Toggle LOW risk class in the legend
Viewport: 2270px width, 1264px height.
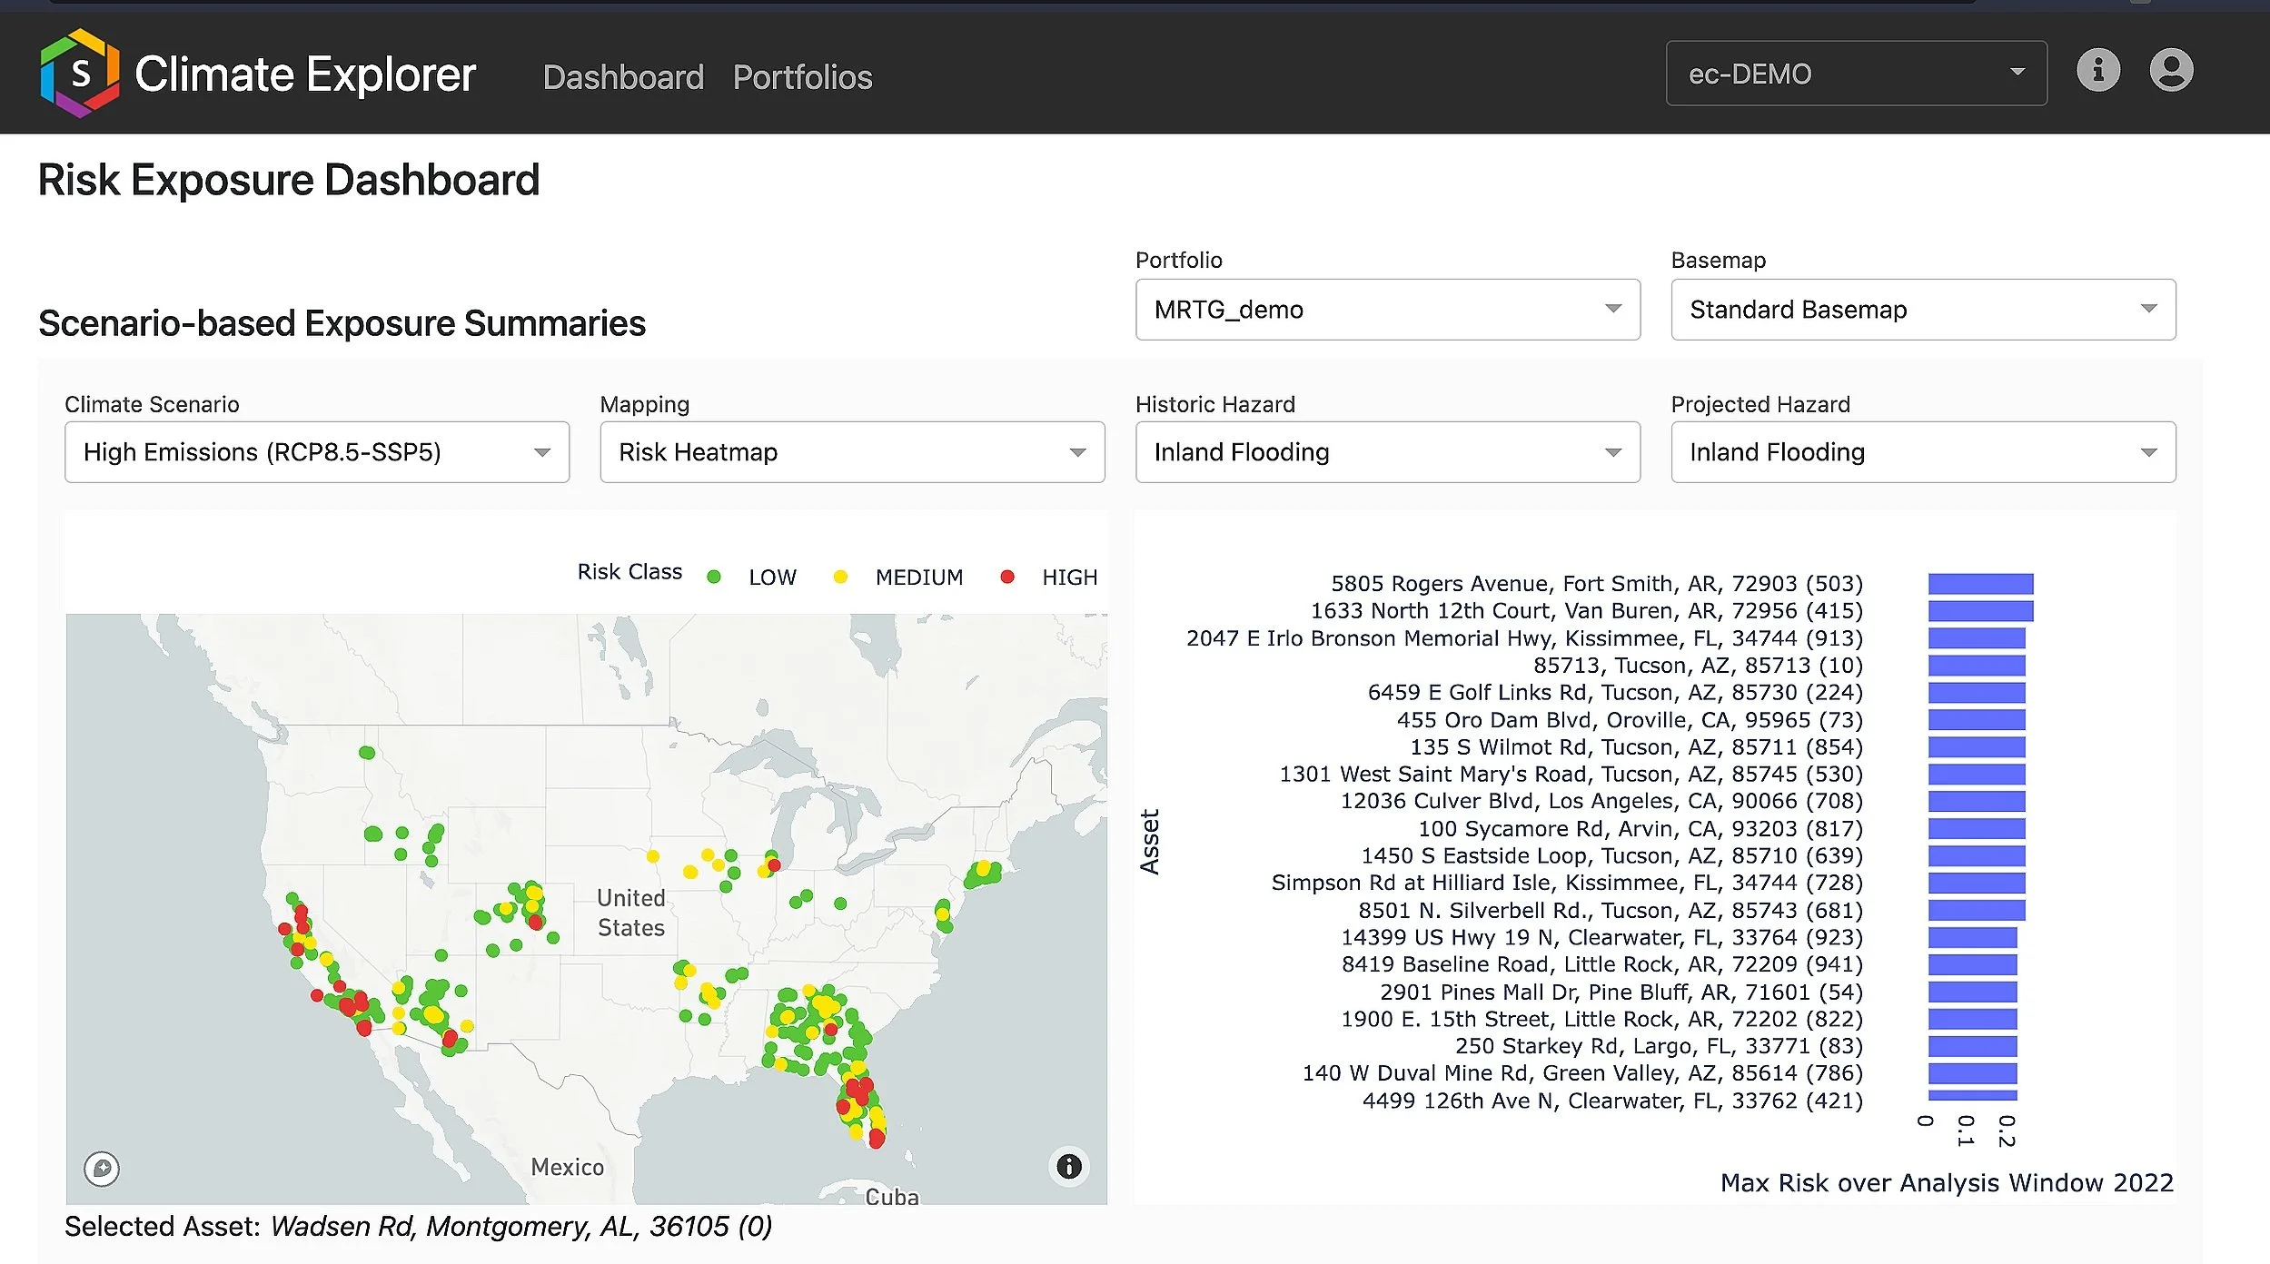(x=771, y=577)
